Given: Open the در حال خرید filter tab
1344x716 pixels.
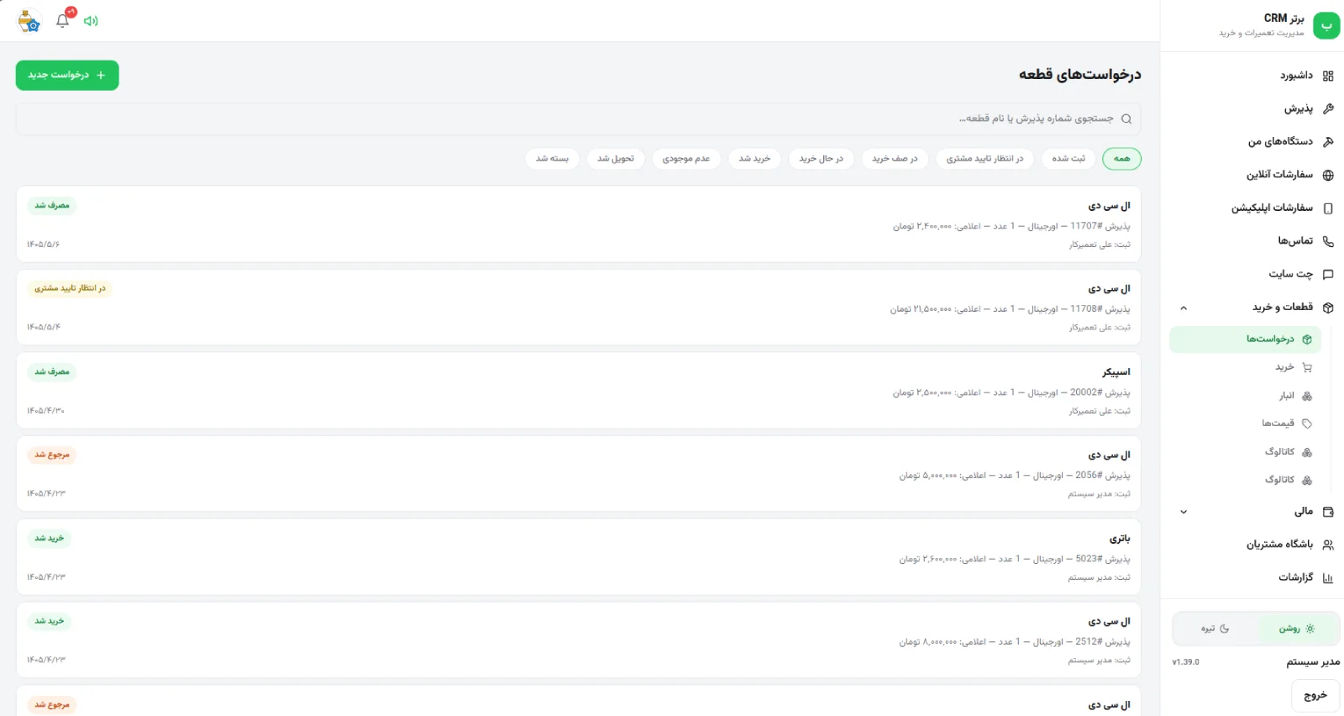Looking at the screenshot, I should point(821,159).
